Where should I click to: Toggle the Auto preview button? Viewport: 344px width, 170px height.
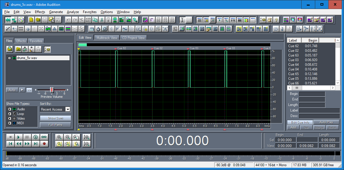point(12,90)
